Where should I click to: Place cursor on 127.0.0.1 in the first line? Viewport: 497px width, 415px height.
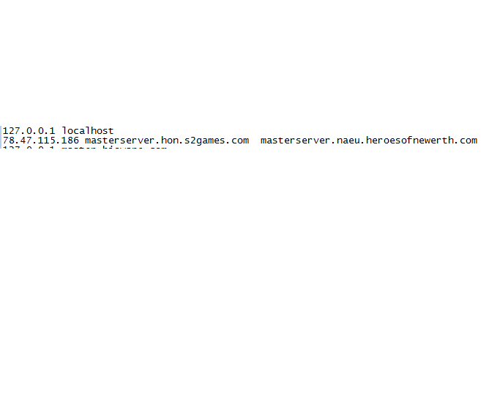pos(29,130)
